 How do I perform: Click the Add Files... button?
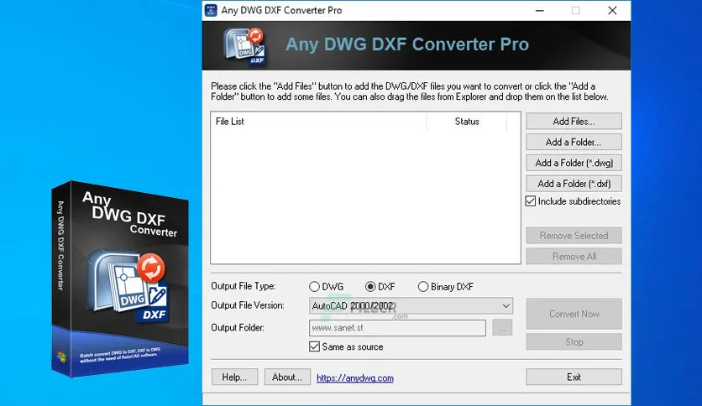pos(574,121)
